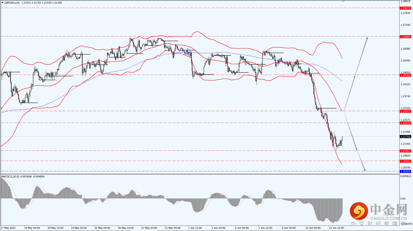Click the 1 Jun 12:00 time axis label
Image resolution: width=413 pixels, height=231 pixels.
tap(195, 228)
